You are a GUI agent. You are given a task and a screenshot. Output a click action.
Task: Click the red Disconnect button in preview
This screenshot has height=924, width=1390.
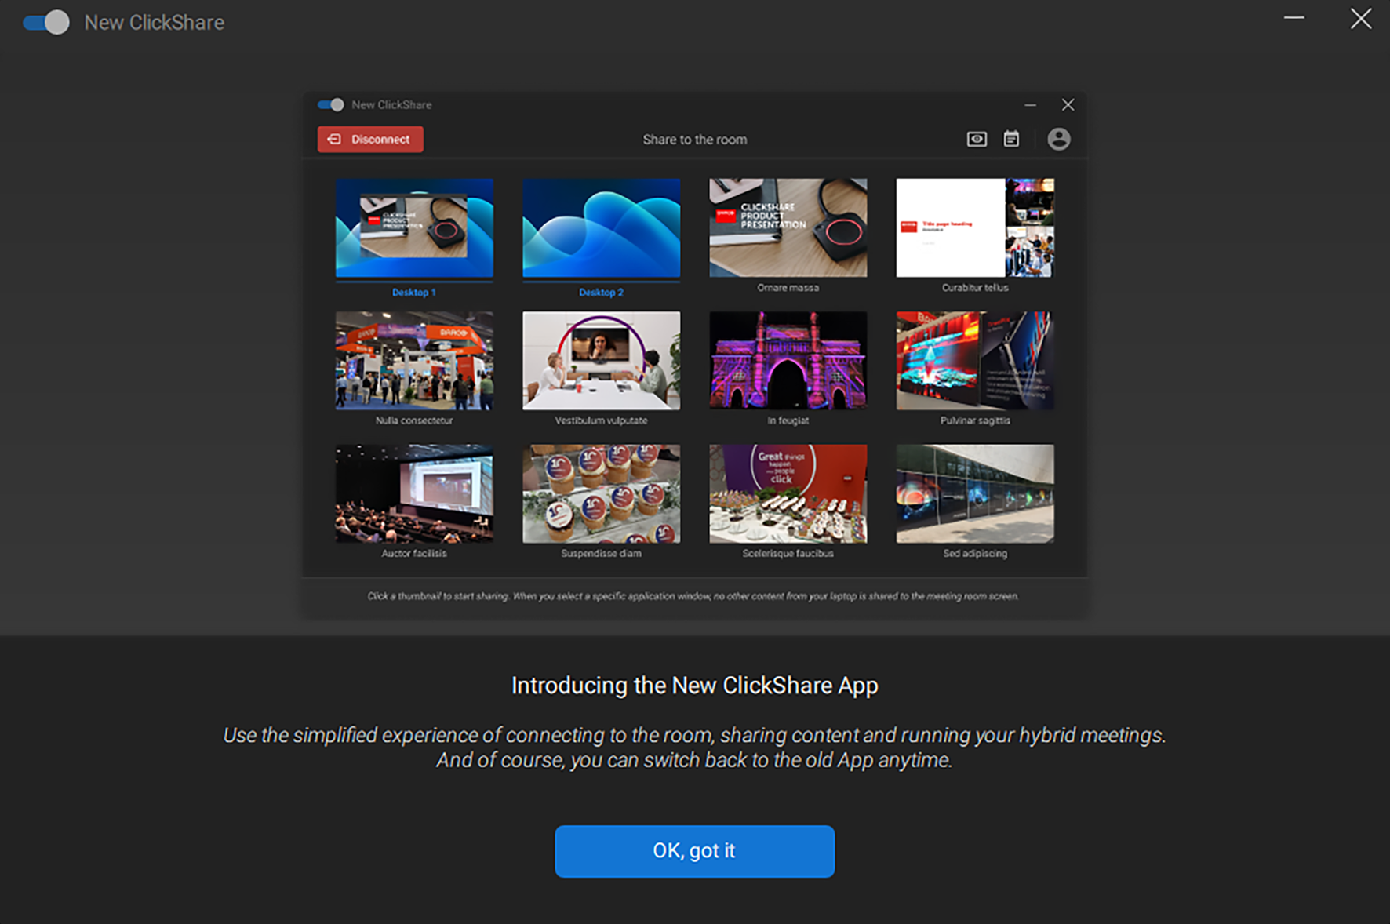point(370,139)
